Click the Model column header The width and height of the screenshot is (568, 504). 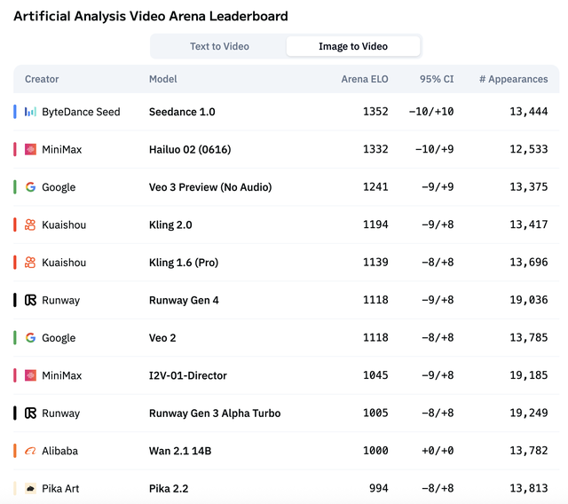point(163,79)
